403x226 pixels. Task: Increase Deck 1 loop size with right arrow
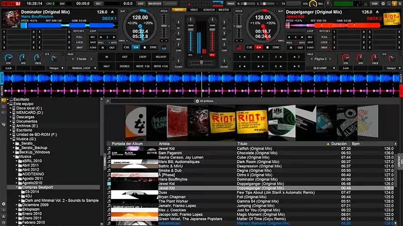(114, 37)
